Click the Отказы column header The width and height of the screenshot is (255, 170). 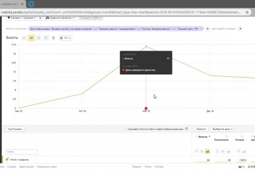click(239, 140)
